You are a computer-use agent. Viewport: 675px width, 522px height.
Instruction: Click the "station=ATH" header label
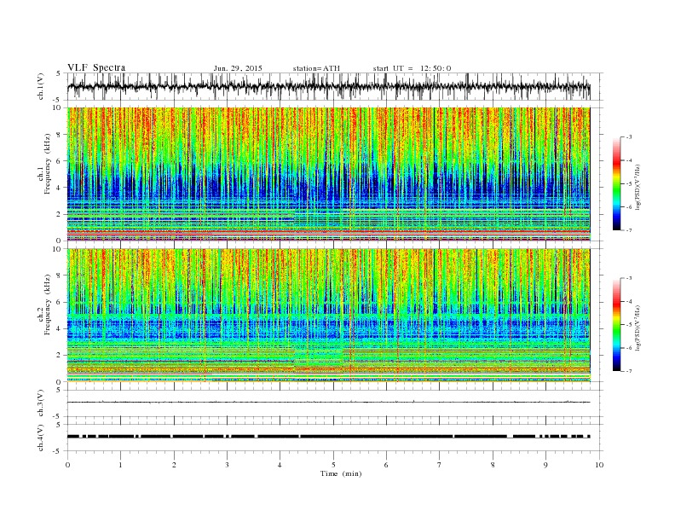coord(316,68)
